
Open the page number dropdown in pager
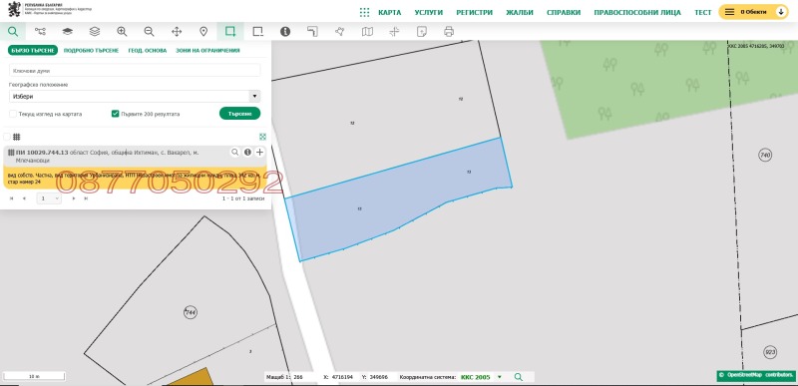[49, 198]
